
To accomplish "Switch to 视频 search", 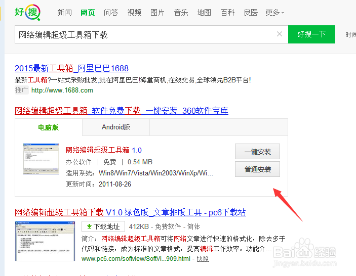I will click(x=134, y=13).
